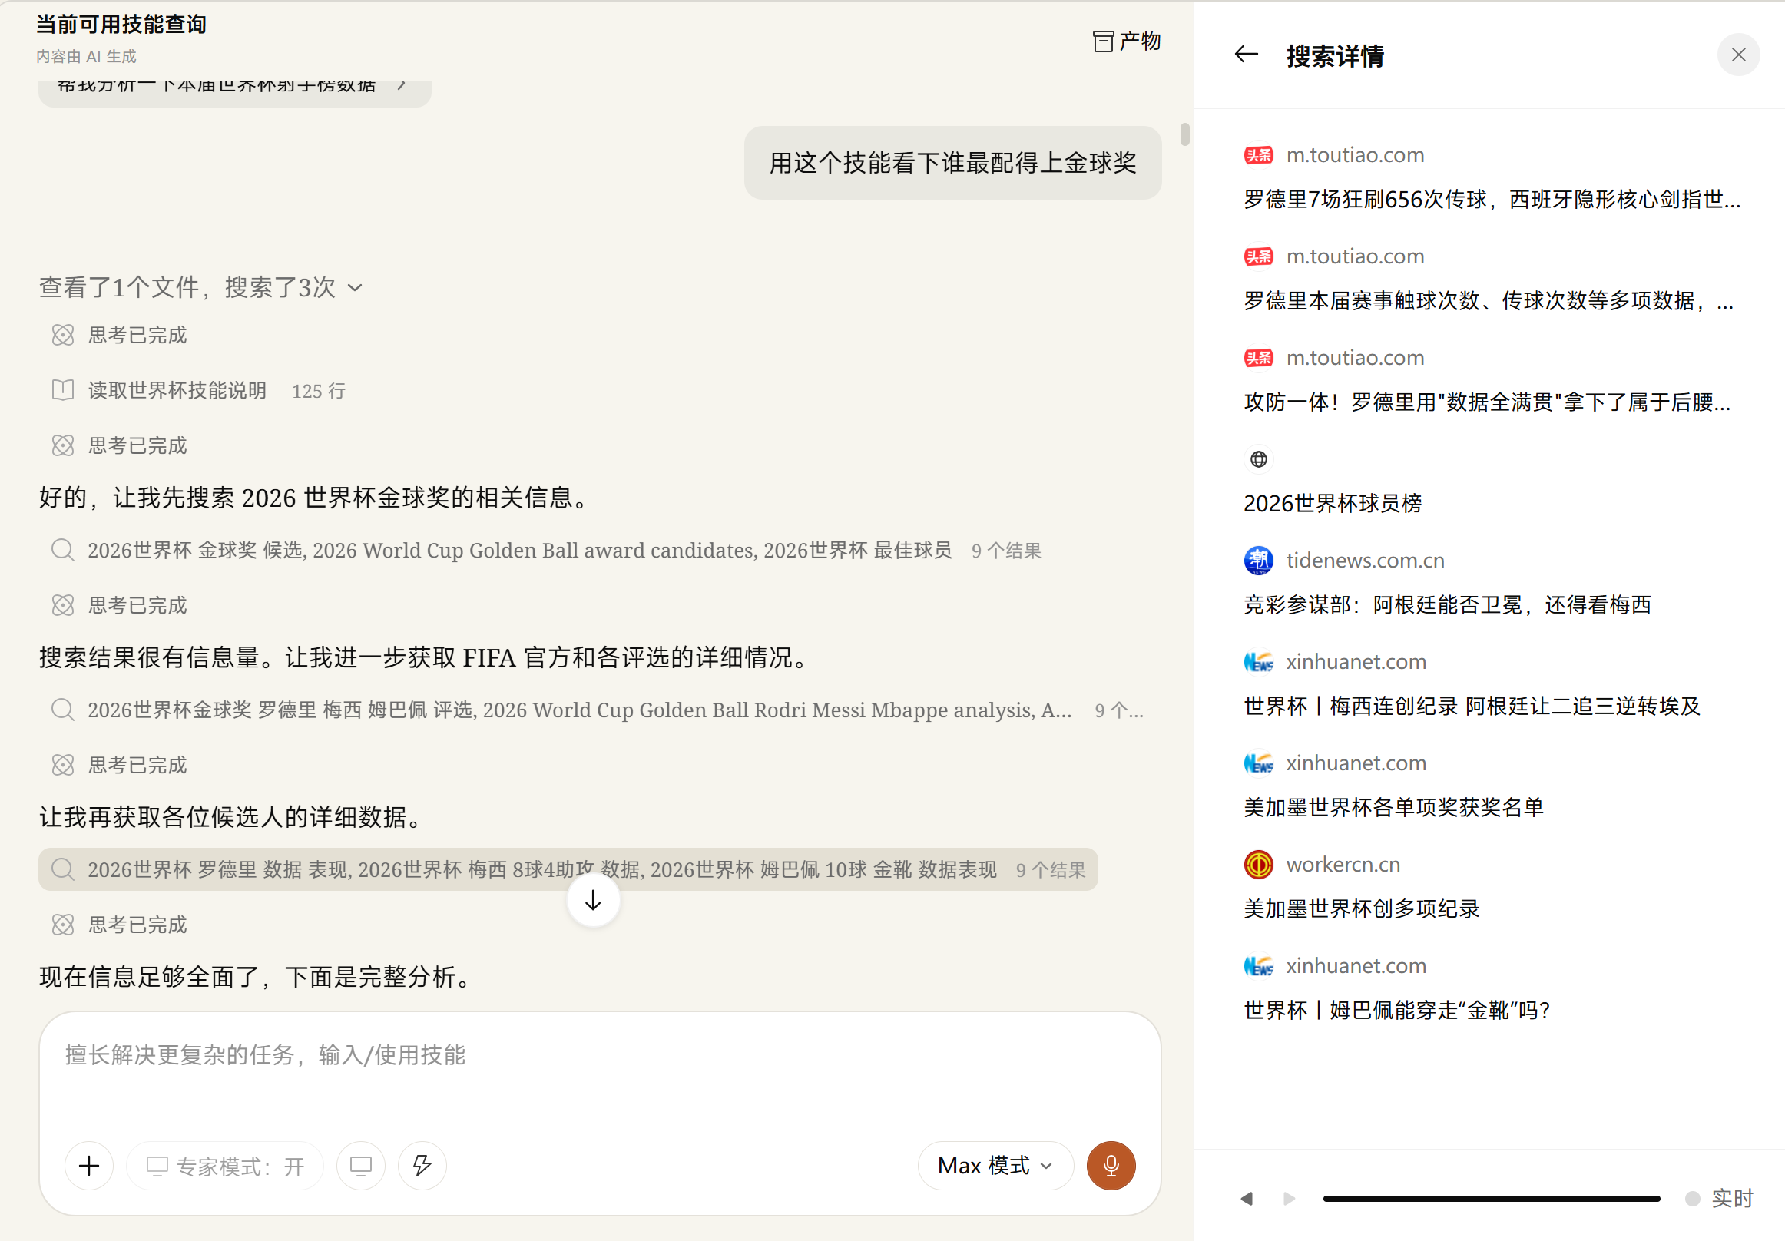
Task: Open 思考已完成 step above 搜索结果很有信息量
Action: tap(120, 605)
